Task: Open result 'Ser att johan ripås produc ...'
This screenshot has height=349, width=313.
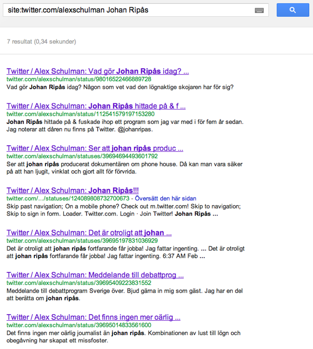Action: click(95, 148)
